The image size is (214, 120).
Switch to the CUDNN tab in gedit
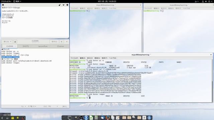click(x=10, y=46)
